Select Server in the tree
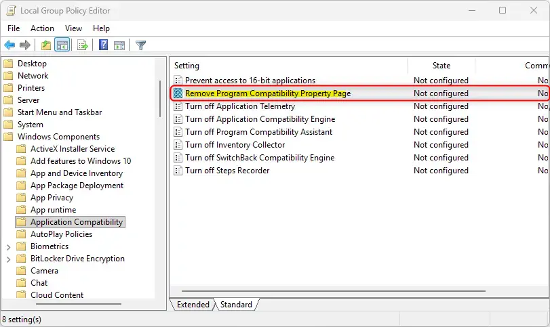This screenshot has height=327, width=550. point(28,100)
